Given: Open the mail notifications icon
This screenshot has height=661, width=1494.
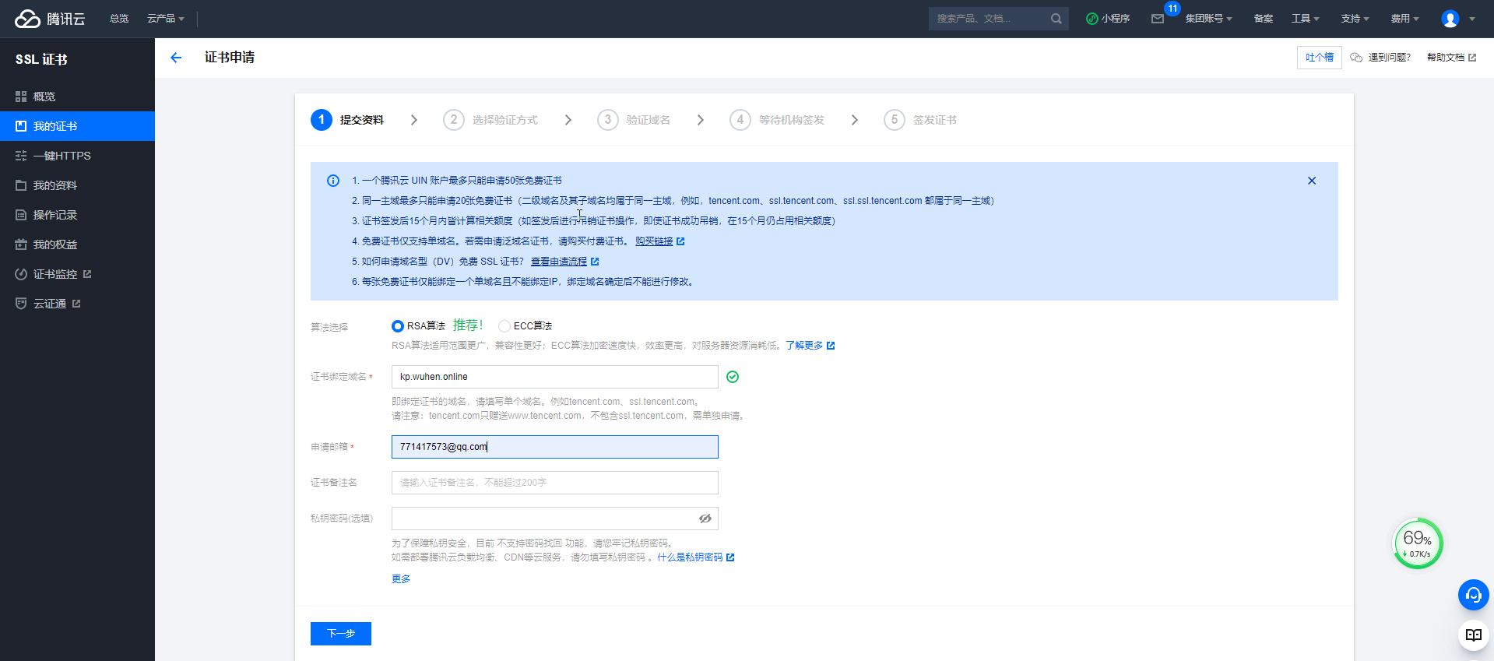Looking at the screenshot, I should pos(1158,19).
